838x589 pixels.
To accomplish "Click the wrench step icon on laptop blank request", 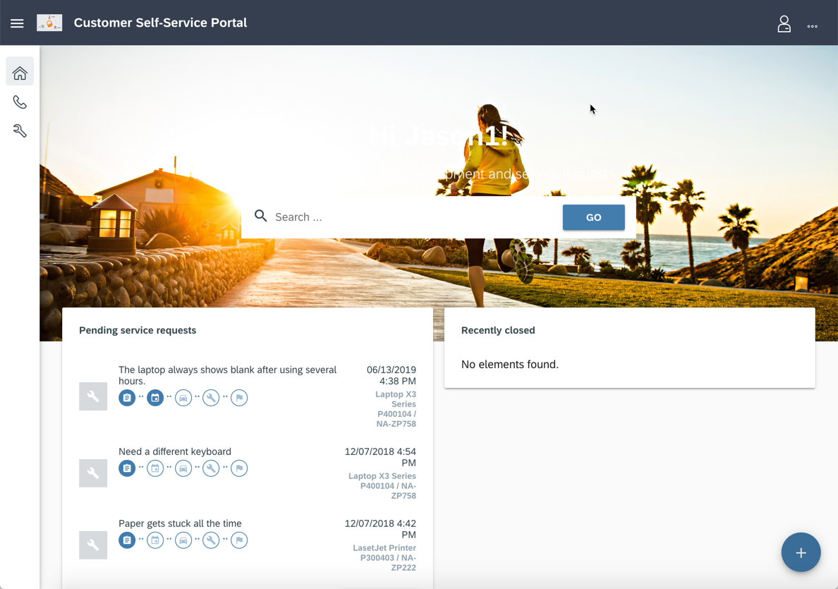I will click(211, 398).
